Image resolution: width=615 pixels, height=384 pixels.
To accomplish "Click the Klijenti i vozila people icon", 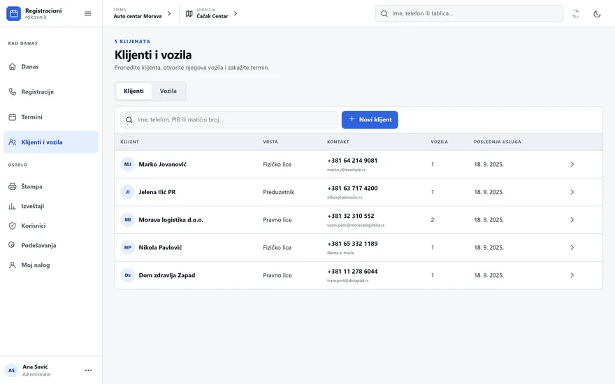I will (13, 142).
